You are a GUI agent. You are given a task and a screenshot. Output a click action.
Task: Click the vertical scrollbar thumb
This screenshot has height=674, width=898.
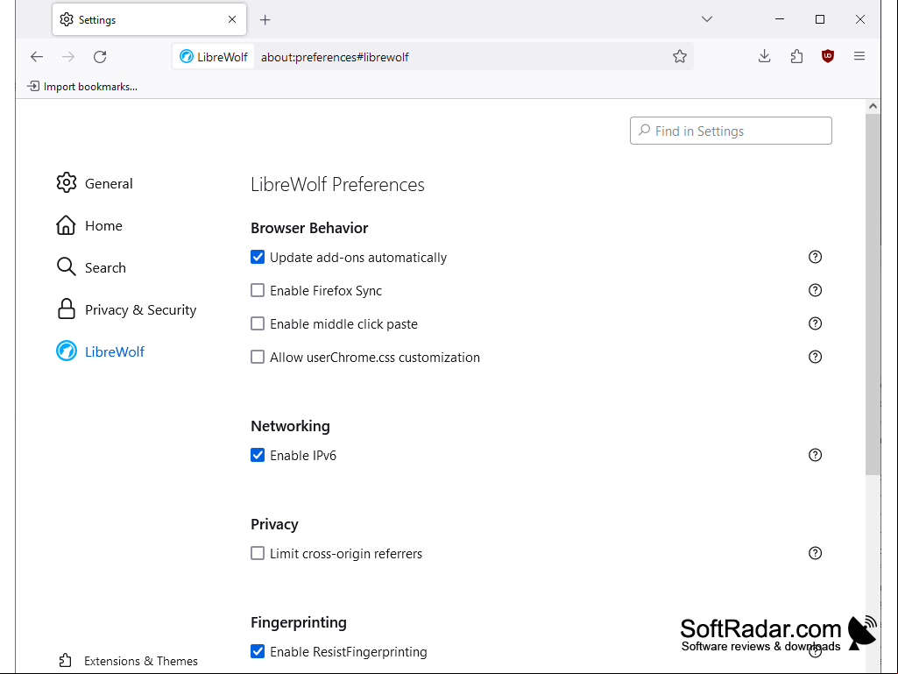point(873,294)
